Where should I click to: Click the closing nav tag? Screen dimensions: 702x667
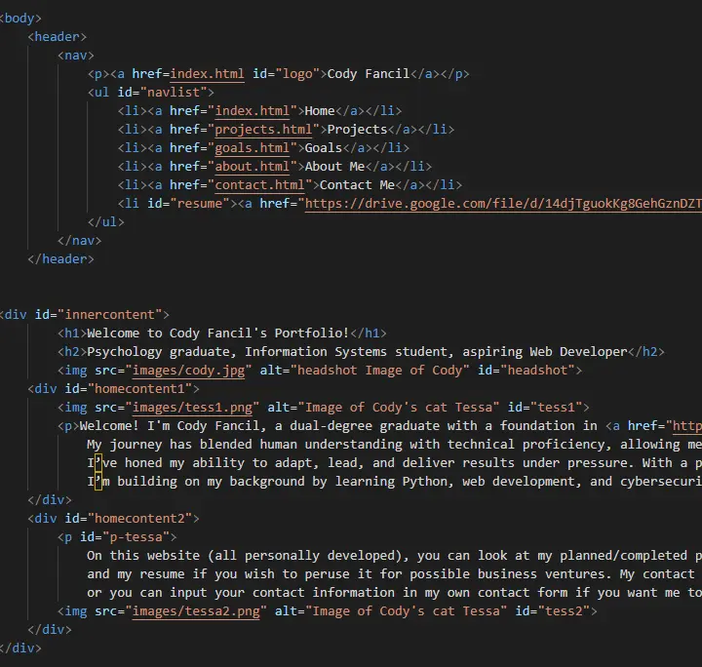point(79,241)
